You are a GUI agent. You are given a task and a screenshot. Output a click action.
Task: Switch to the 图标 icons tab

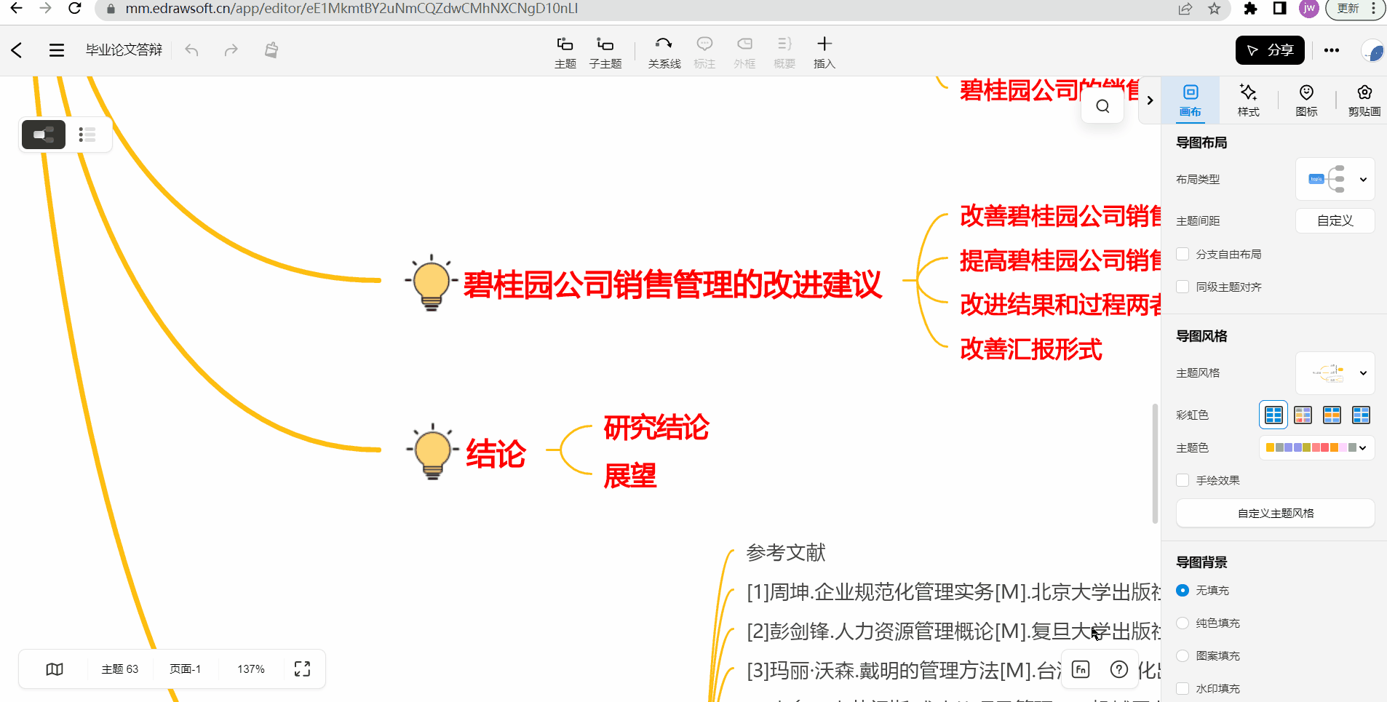click(x=1307, y=100)
